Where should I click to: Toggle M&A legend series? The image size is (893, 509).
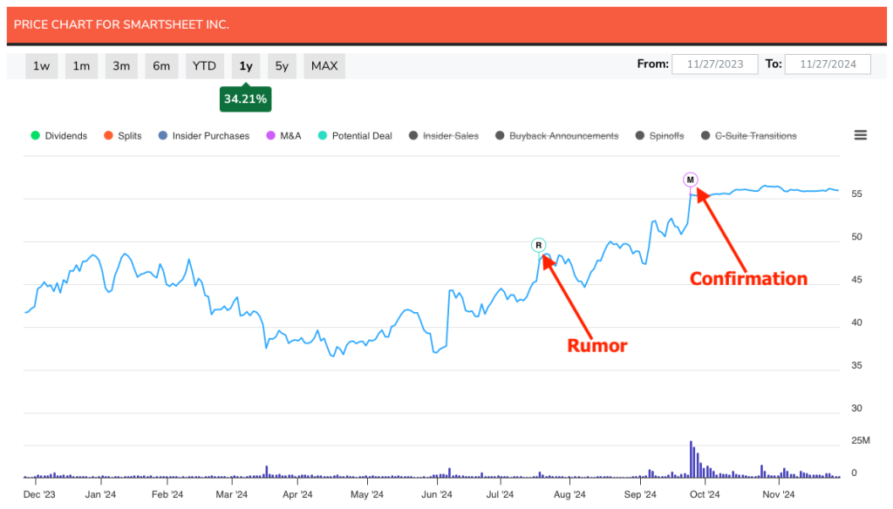283,135
